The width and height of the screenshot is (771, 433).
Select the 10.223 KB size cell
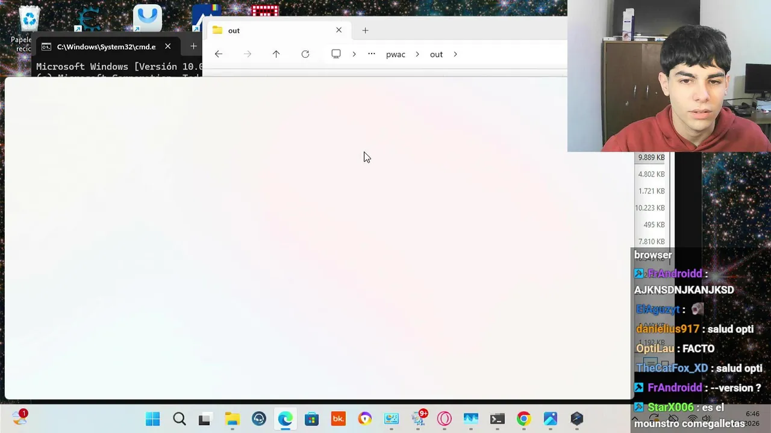pos(649,208)
